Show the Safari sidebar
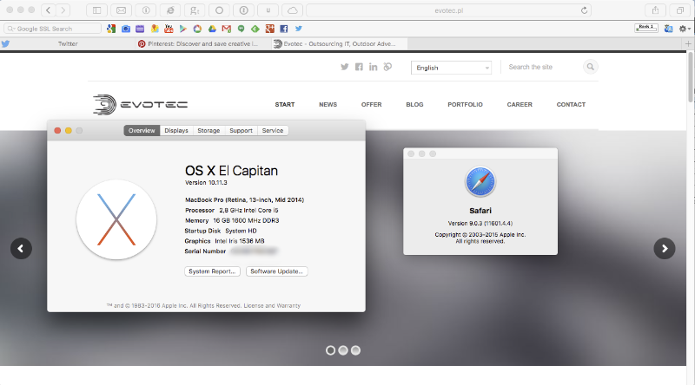The image size is (695, 385). click(x=96, y=10)
